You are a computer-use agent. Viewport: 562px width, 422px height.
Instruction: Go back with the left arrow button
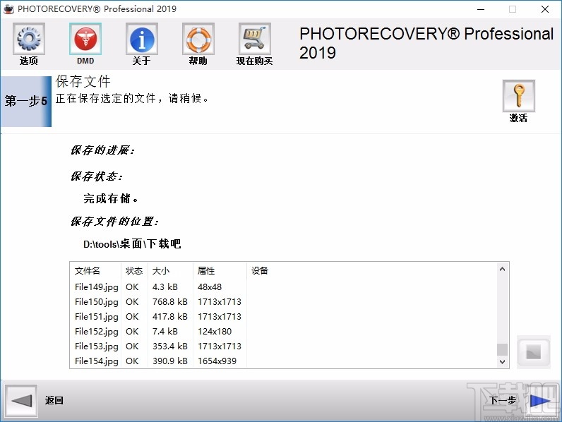point(21,401)
